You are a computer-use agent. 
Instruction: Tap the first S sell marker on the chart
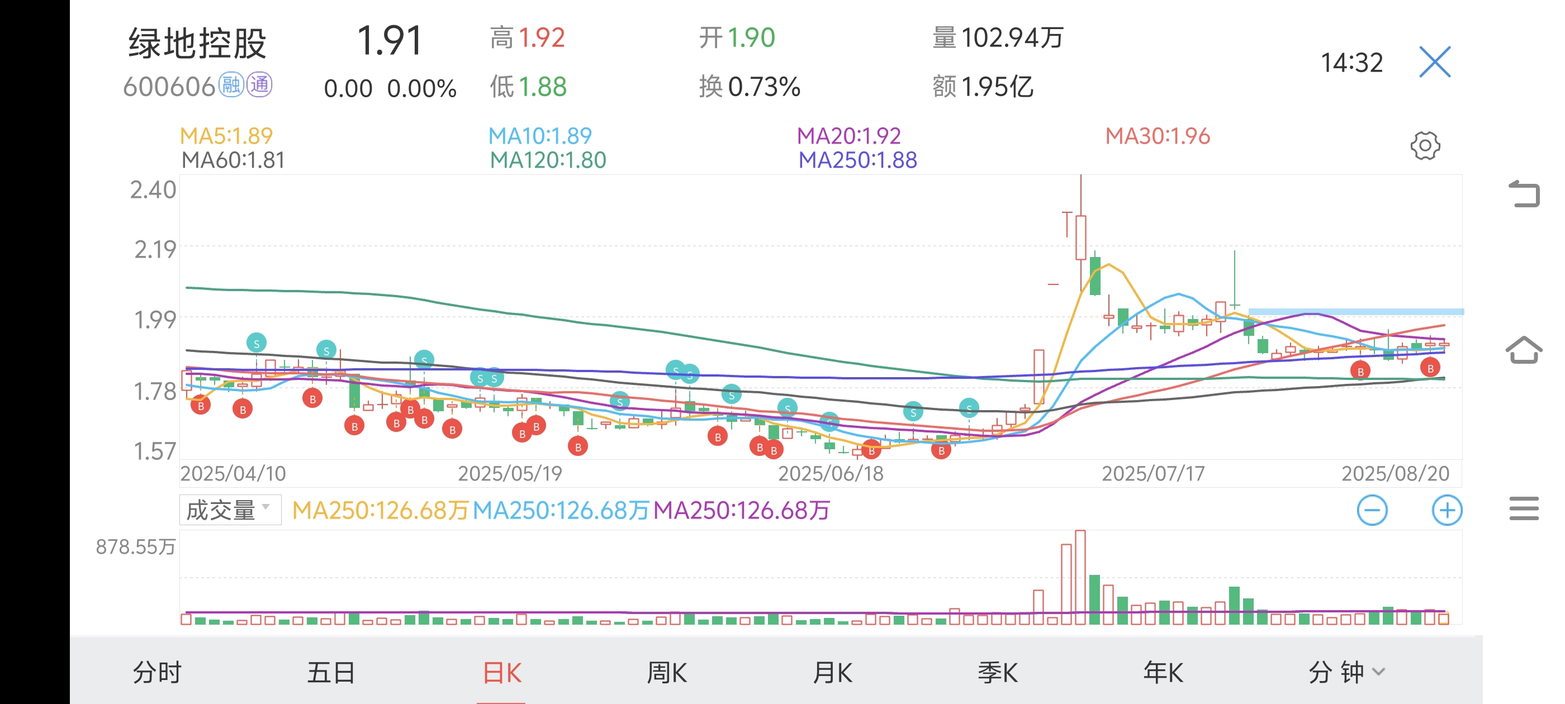257,343
